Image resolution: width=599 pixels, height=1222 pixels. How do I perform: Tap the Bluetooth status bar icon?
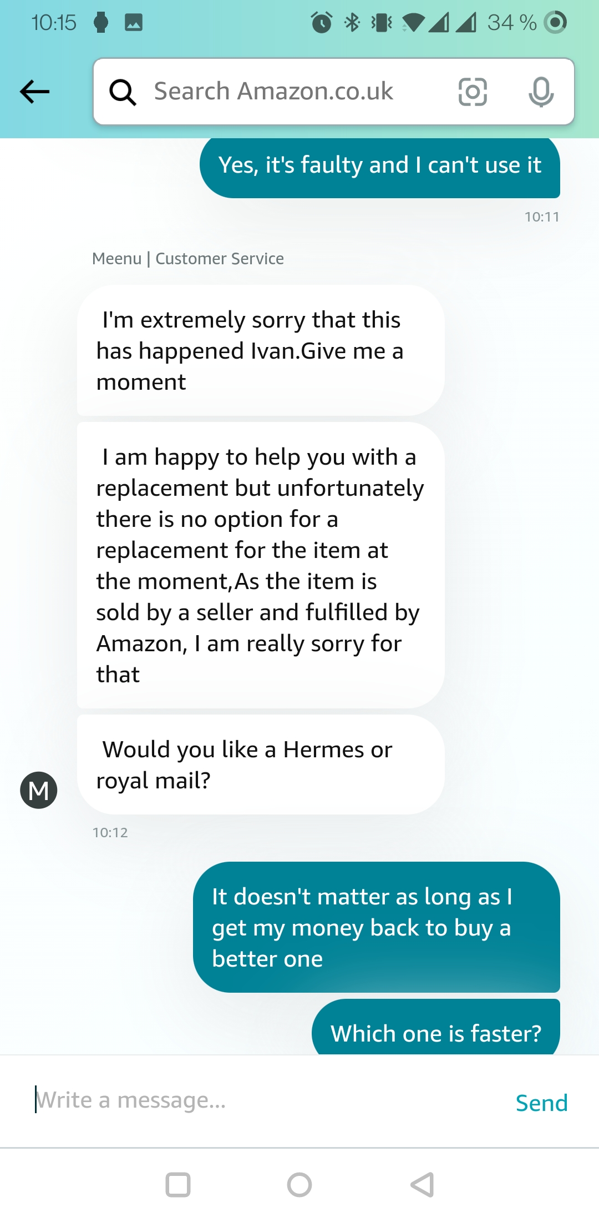coord(352,22)
